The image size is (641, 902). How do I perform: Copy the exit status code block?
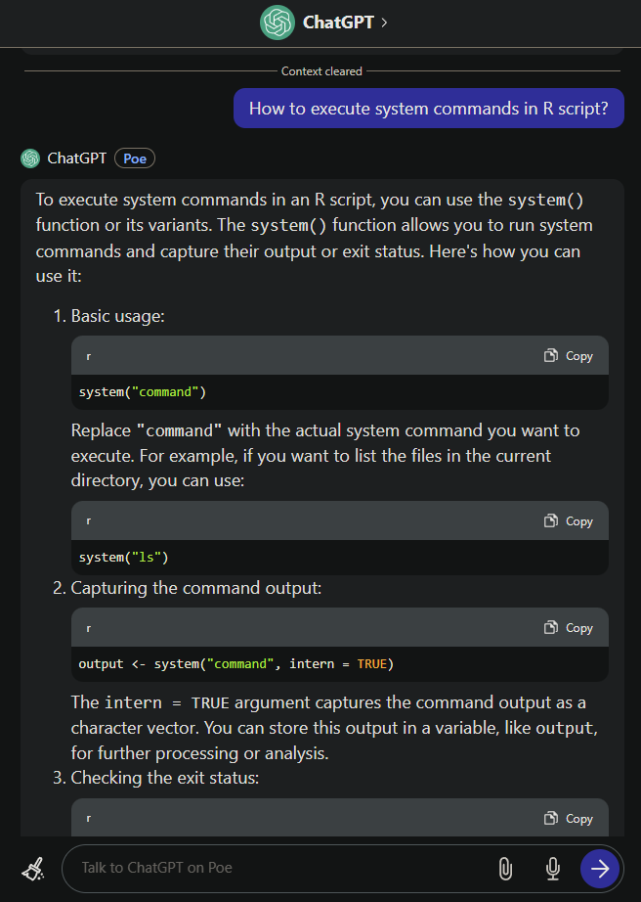point(569,818)
